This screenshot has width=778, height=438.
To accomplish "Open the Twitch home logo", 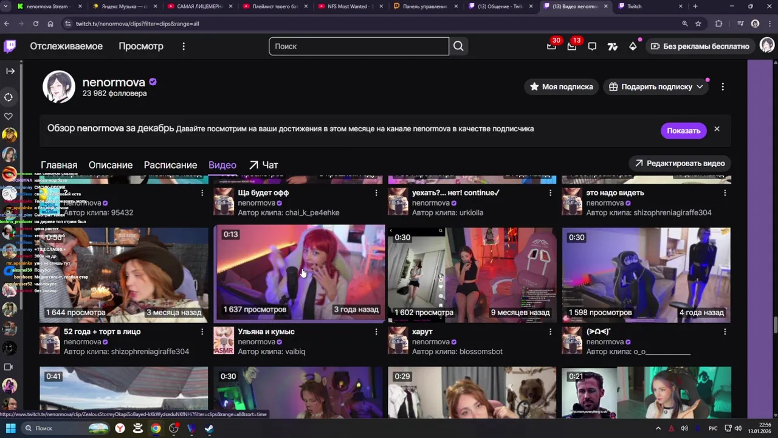I will [10, 46].
